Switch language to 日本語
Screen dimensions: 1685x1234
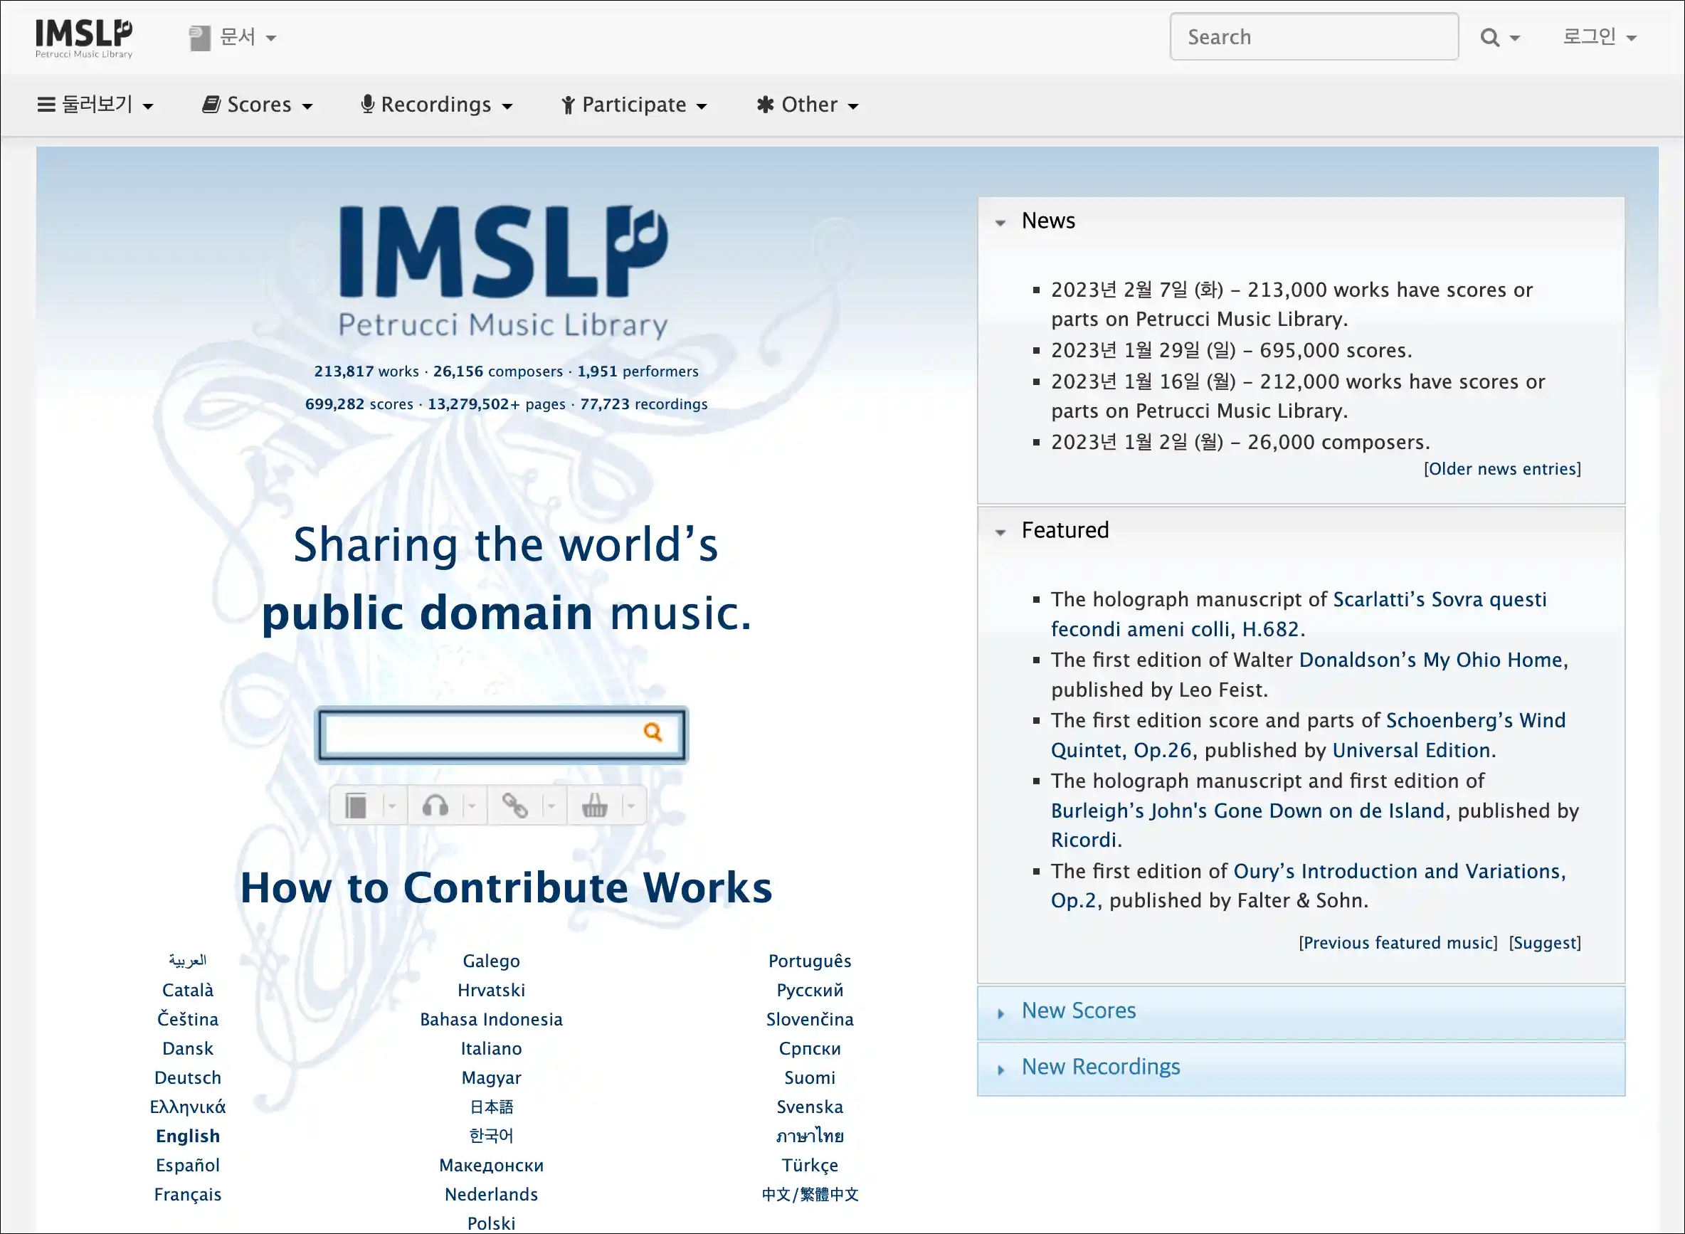pos(491,1108)
